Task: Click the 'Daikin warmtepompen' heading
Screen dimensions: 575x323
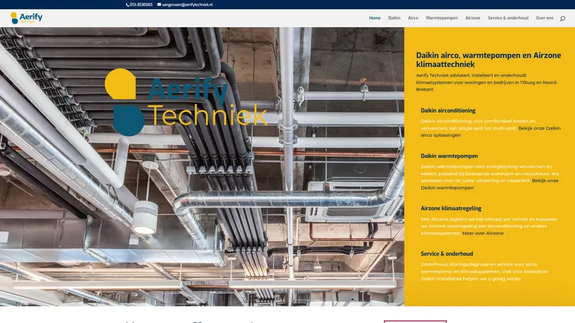Action: tap(448, 156)
